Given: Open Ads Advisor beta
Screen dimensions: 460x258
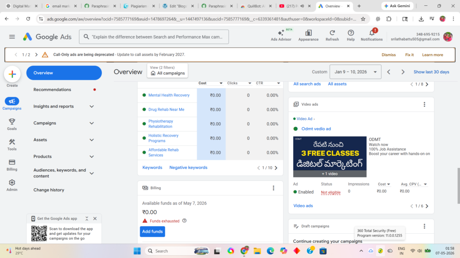Looking at the screenshot, I should point(281,35).
